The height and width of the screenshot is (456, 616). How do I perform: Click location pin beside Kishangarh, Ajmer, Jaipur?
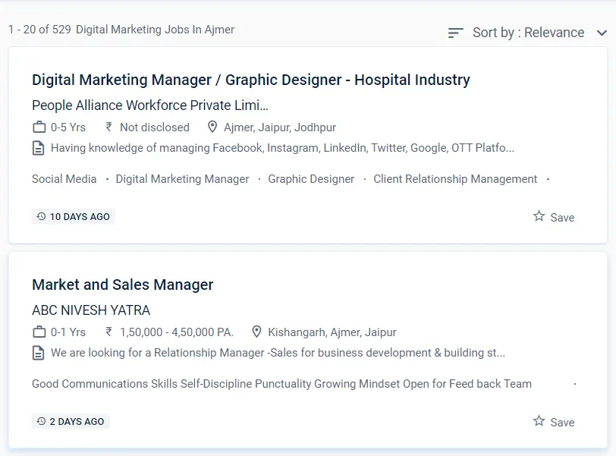click(x=256, y=332)
